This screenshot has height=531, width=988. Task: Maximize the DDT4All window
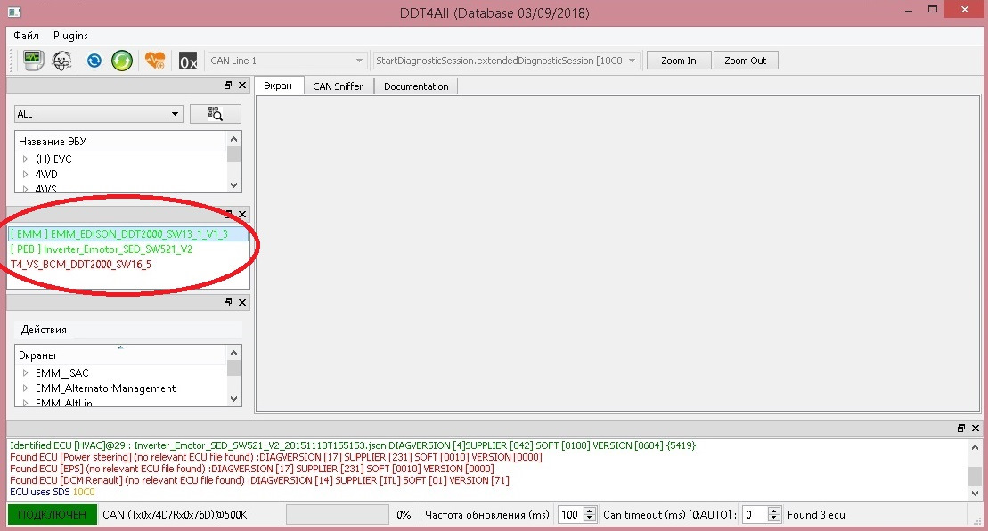click(x=933, y=10)
